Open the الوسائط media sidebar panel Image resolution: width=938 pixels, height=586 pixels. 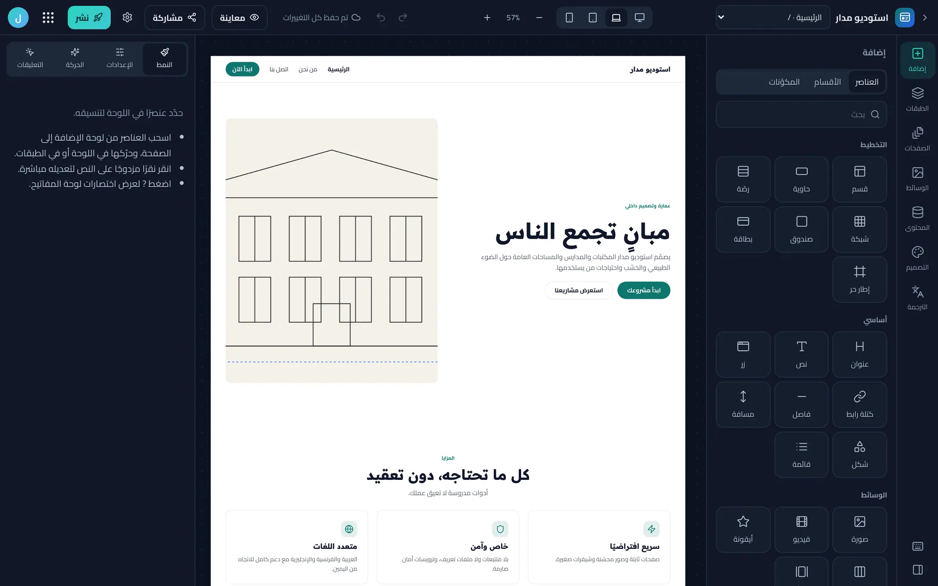[x=917, y=179]
